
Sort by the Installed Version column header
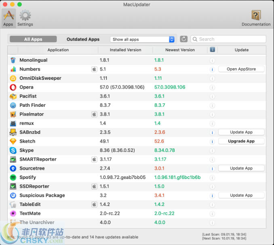point(125,50)
